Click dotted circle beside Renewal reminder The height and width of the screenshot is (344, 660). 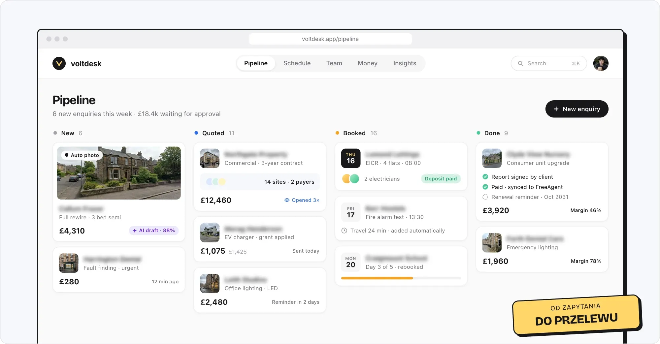point(485,197)
